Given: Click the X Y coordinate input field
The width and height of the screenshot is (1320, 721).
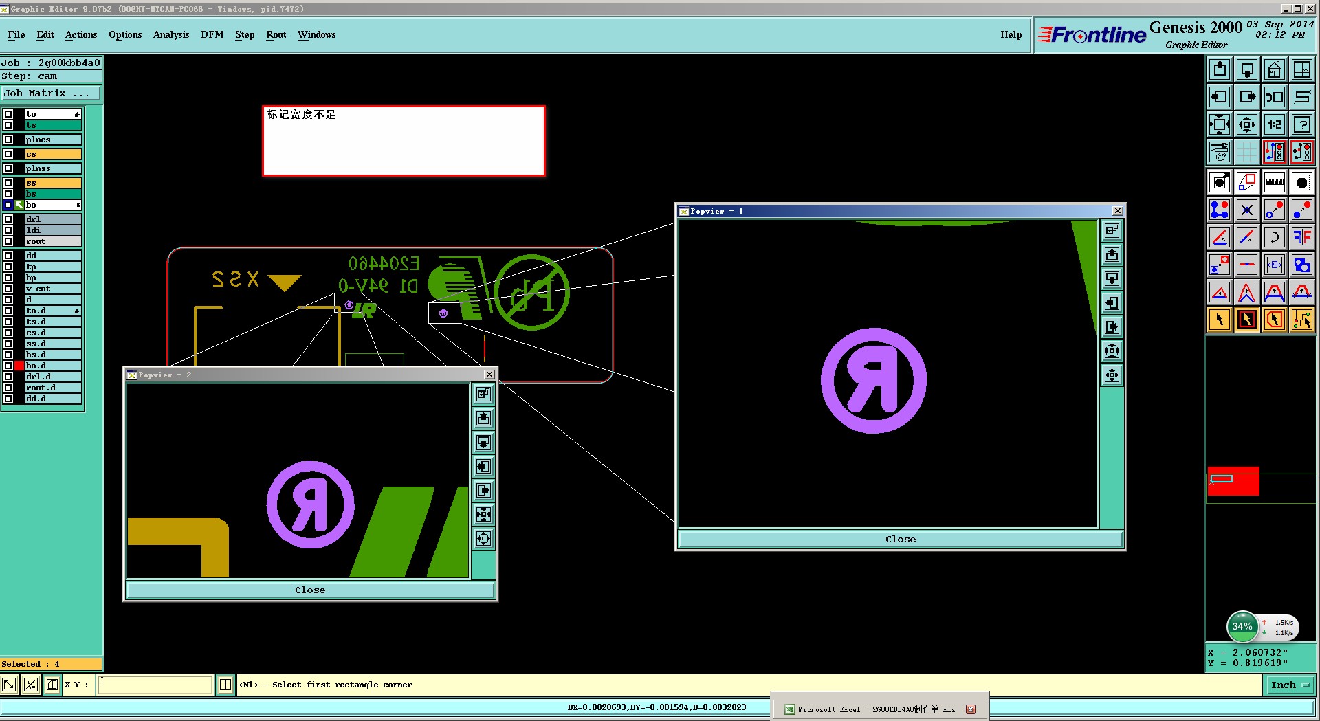Looking at the screenshot, I should (155, 685).
